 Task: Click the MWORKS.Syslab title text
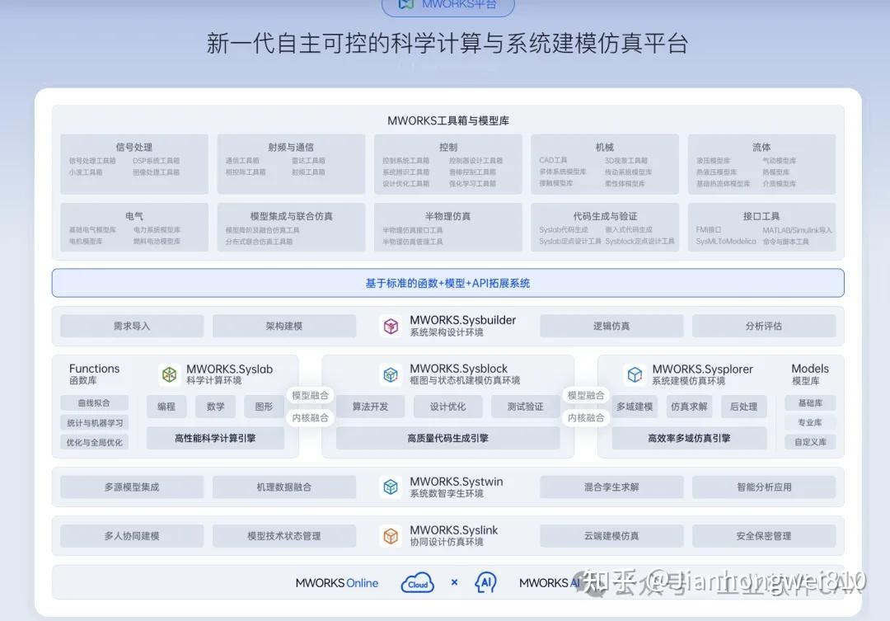tap(229, 369)
